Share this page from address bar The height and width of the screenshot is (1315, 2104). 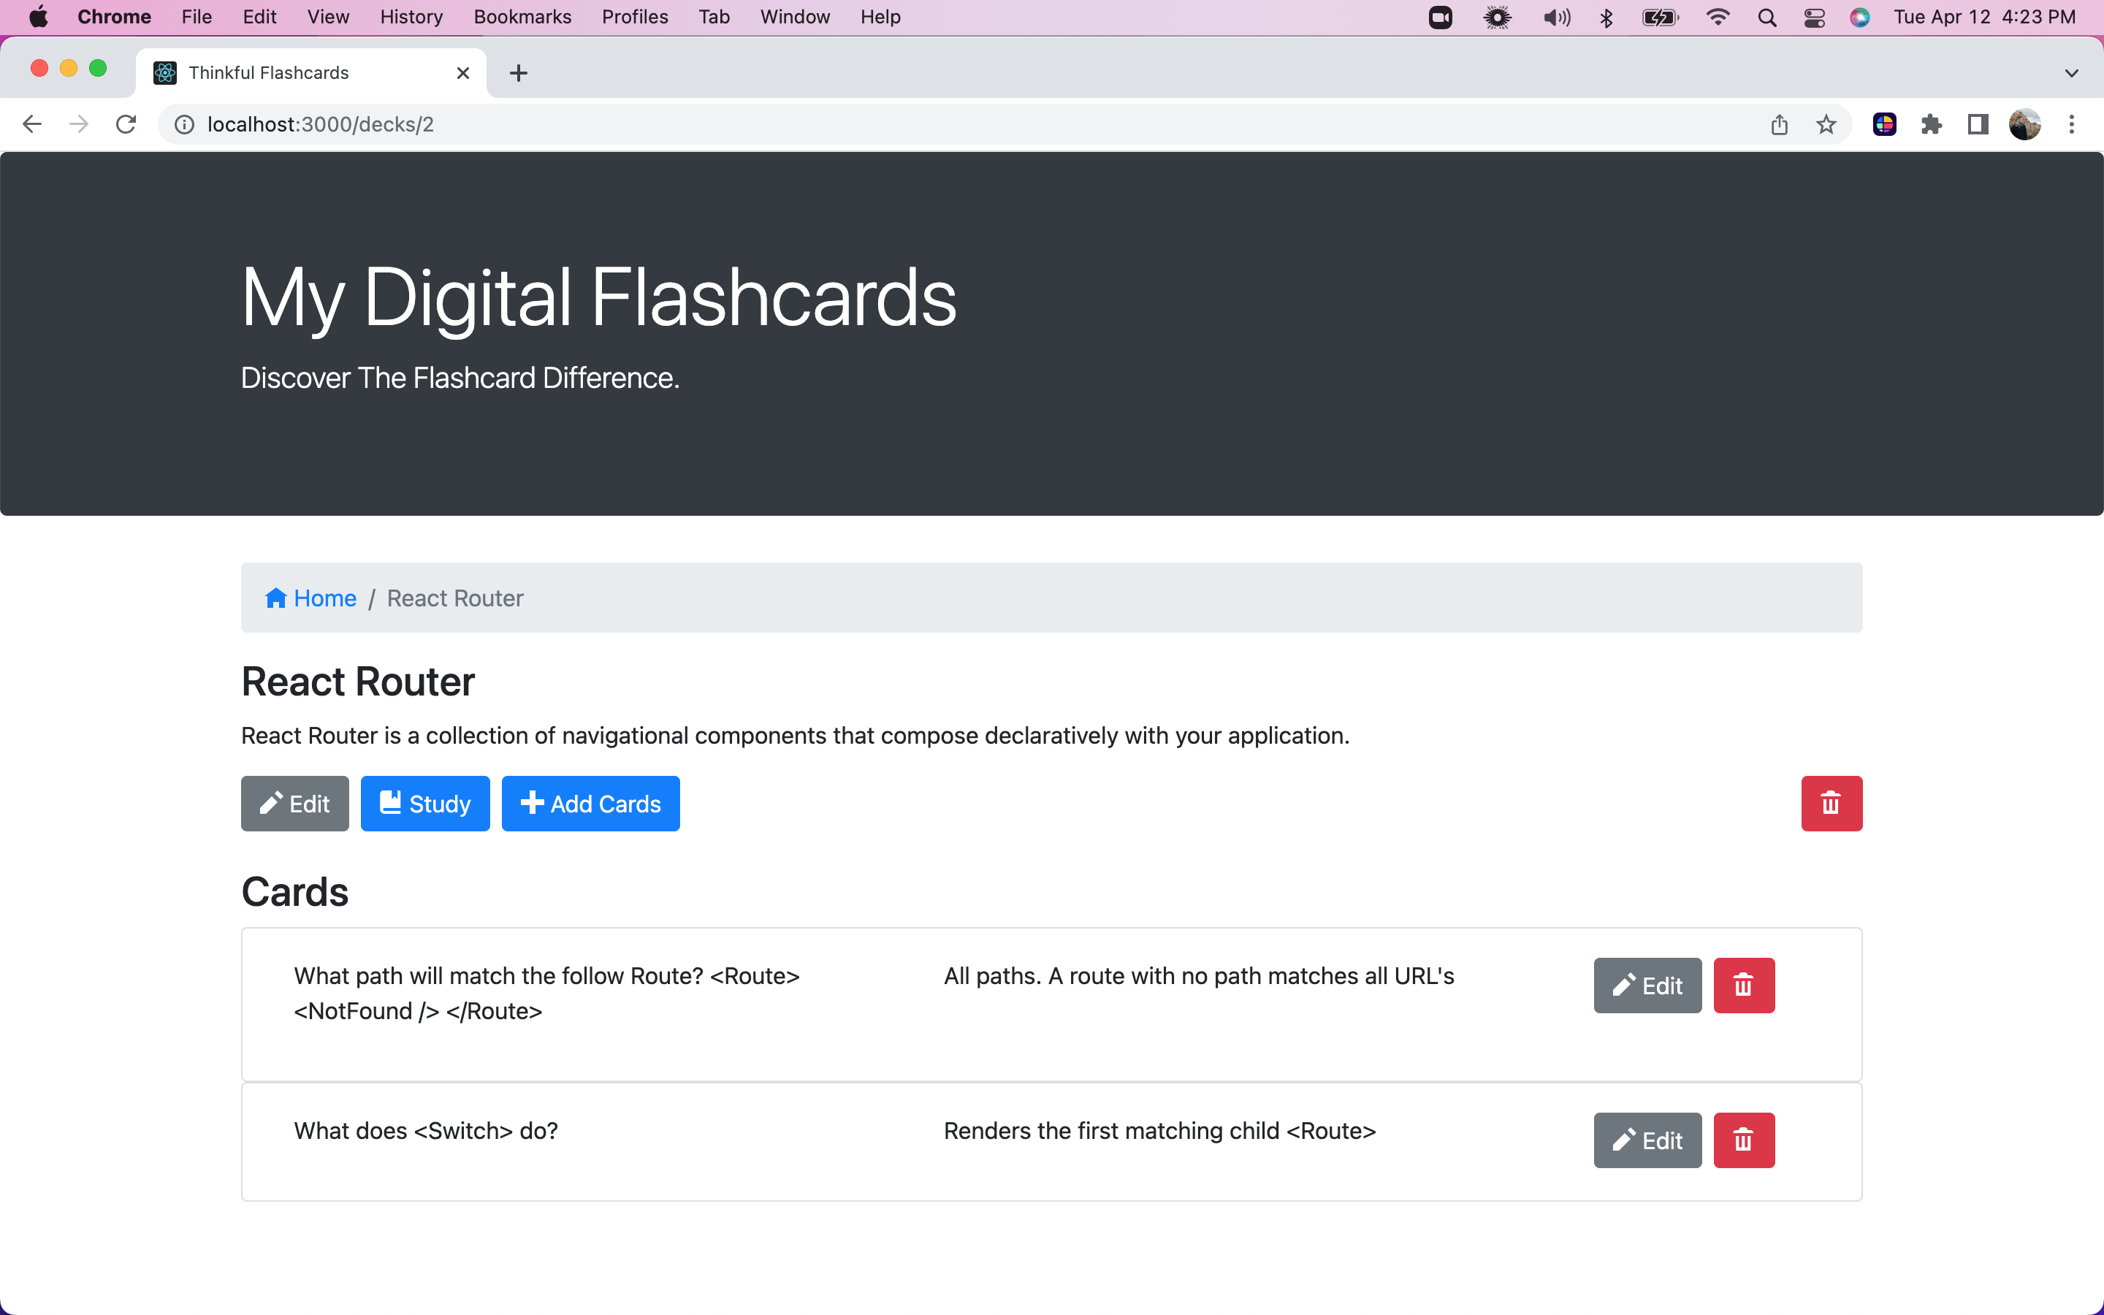pyautogui.click(x=1779, y=124)
